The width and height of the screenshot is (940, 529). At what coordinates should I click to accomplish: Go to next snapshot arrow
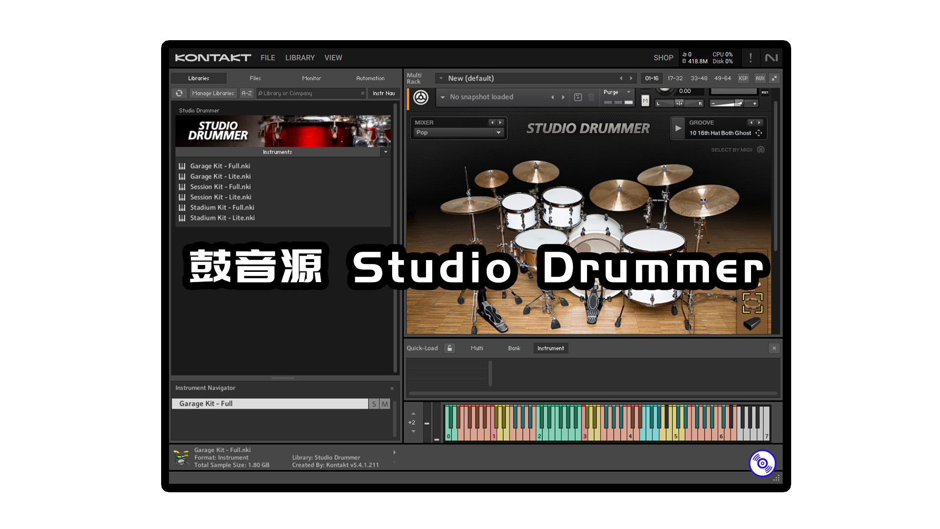point(563,97)
